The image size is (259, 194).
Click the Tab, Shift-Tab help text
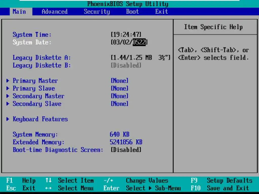coord(213,54)
